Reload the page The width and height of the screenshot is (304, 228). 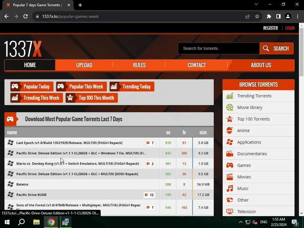(x=26, y=17)
